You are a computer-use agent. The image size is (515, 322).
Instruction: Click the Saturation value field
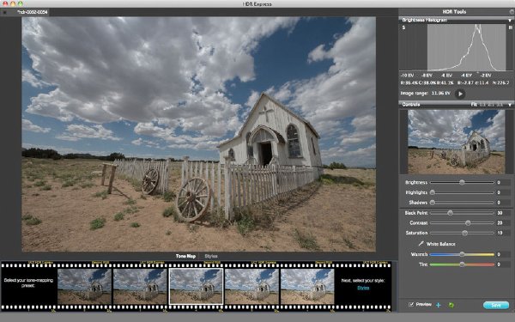503,233
